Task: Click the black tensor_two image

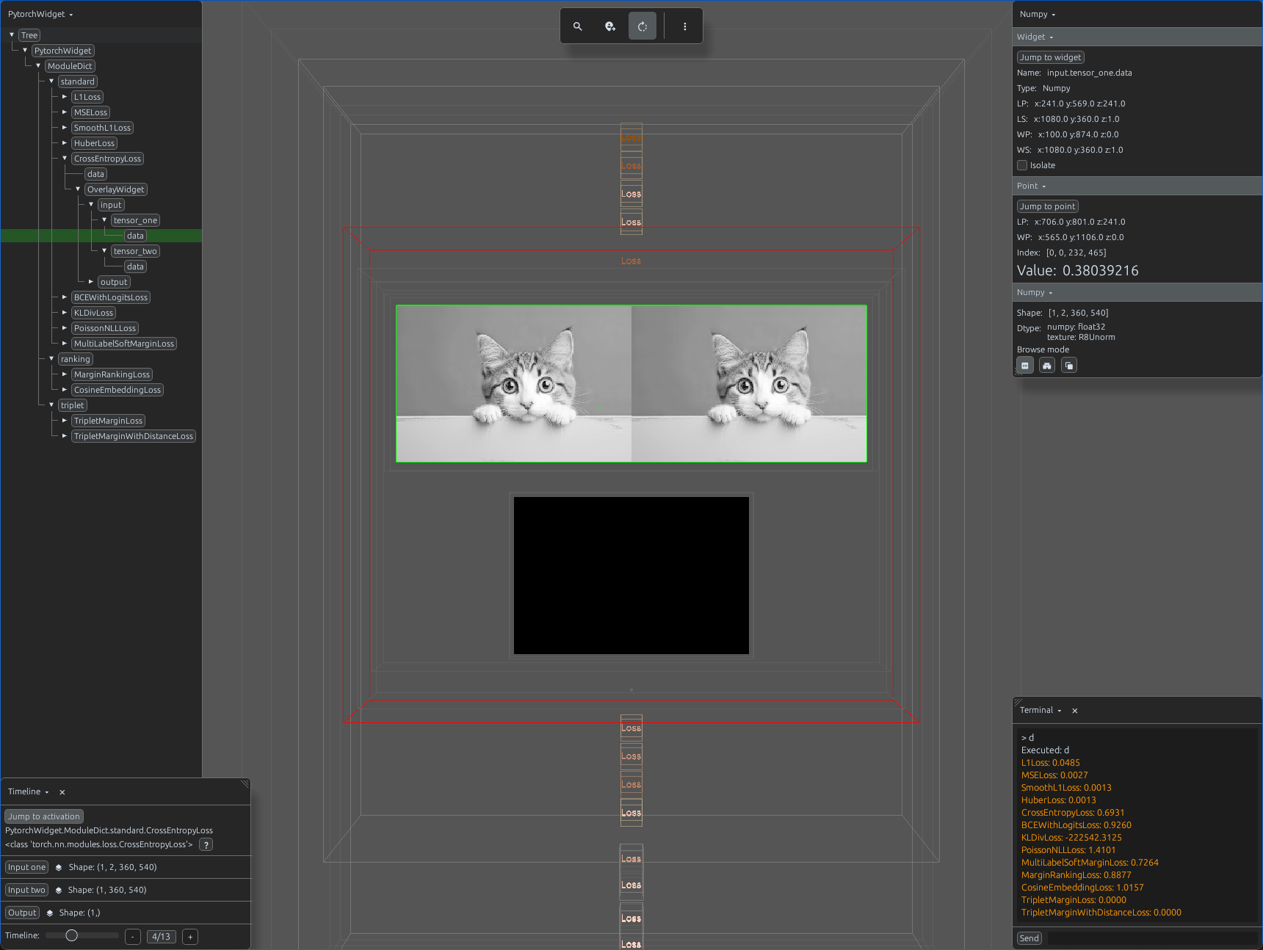Action: 631,576
